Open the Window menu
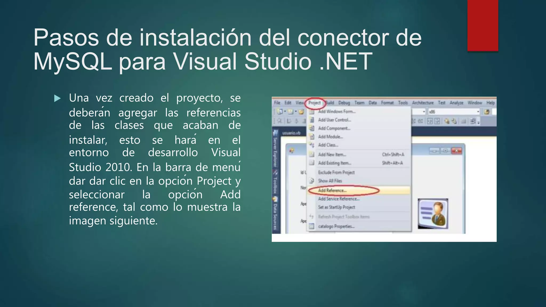This screenshot has width=546, height=307. click(475, 103)
